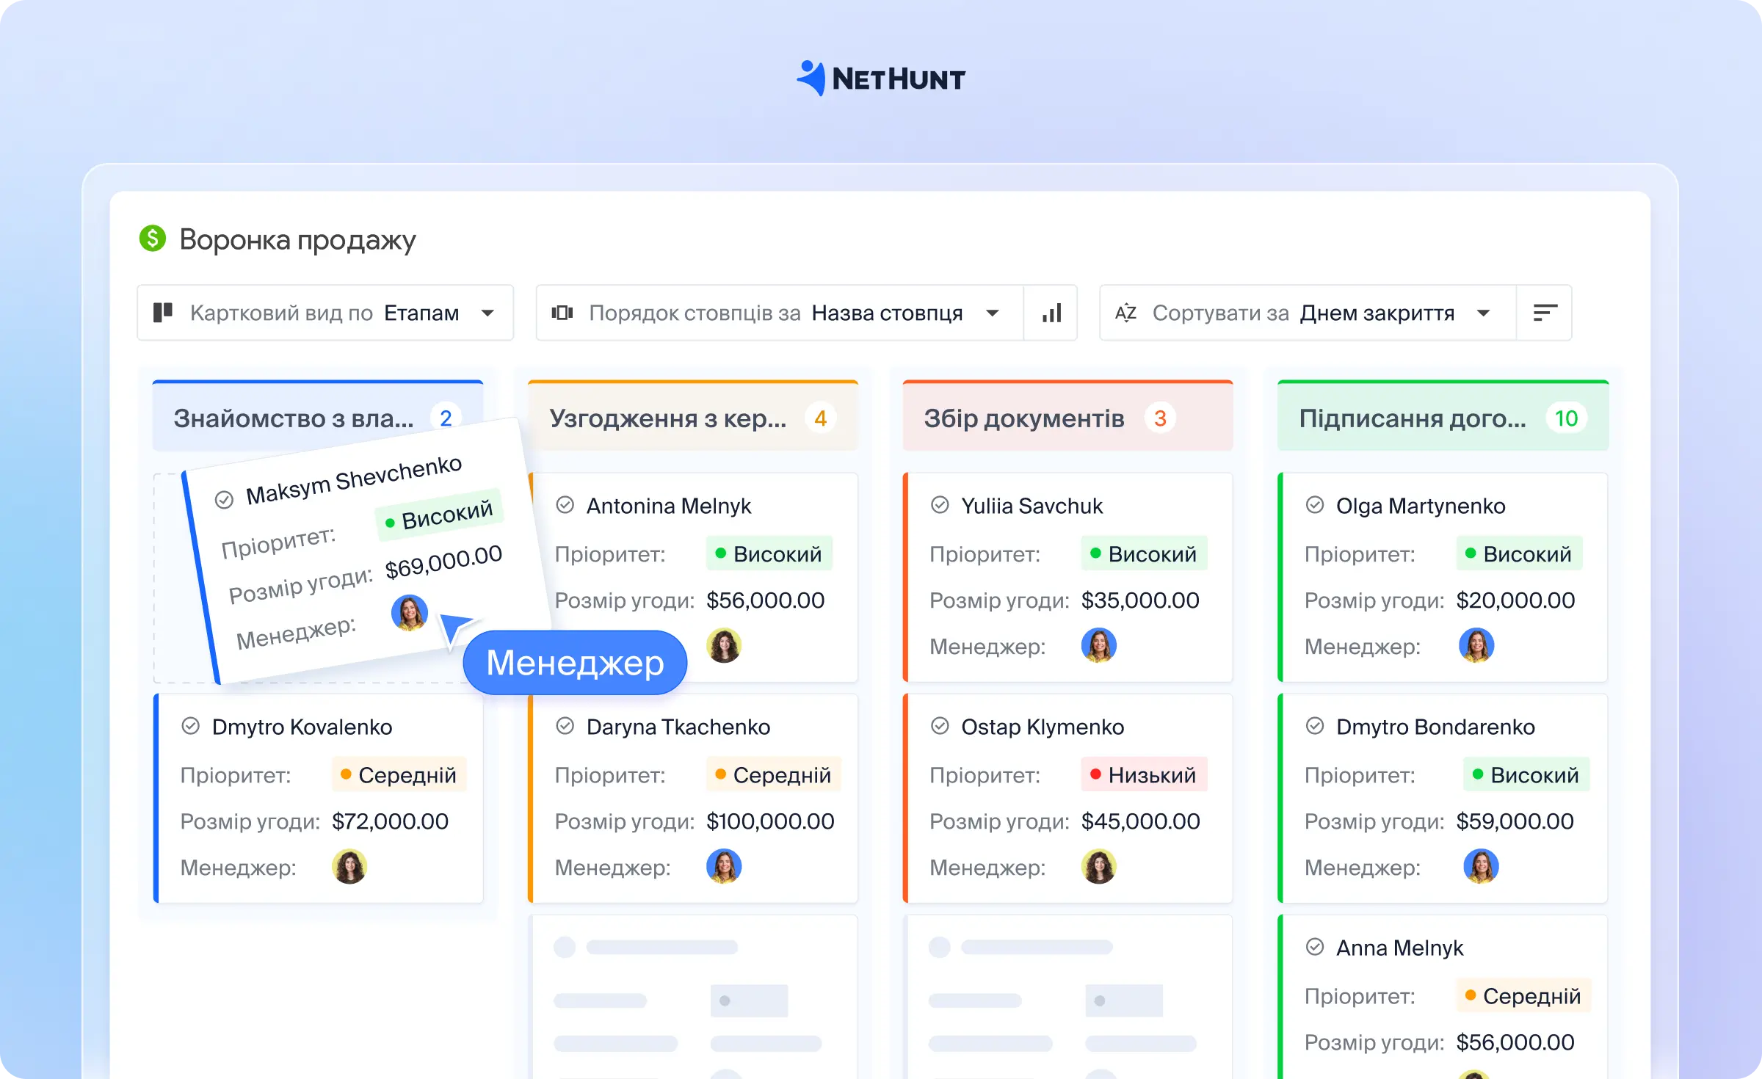Click the NetHunt logo at the top
The image size is (1762, 1079).
pyautogui.click(x=880, y=78)
